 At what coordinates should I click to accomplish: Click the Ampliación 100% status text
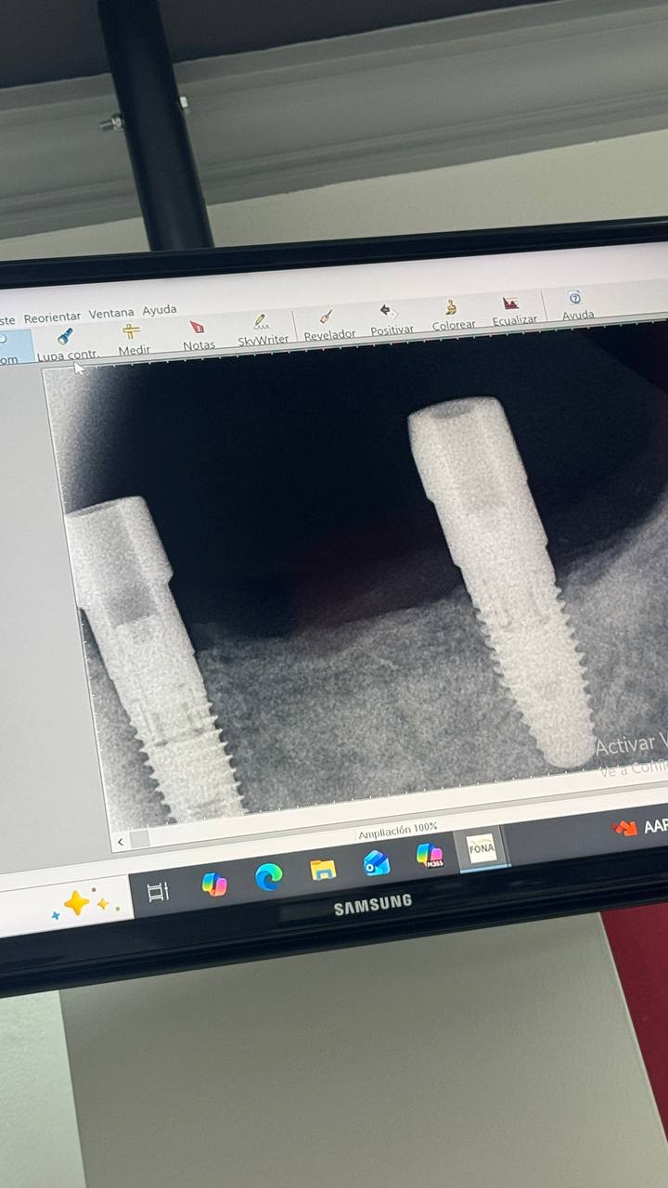coord(398,829)
